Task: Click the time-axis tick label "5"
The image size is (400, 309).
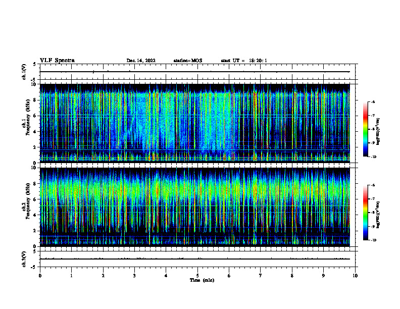Action: click(197, 276)
